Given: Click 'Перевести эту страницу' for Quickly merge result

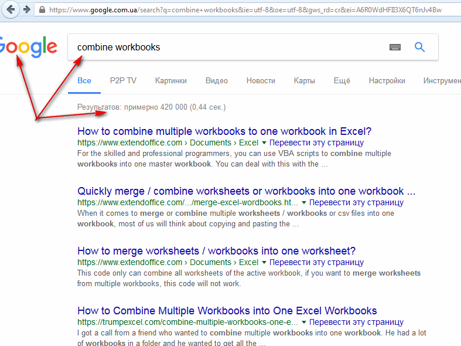Looking at the screenshot, I should (356, 202).
